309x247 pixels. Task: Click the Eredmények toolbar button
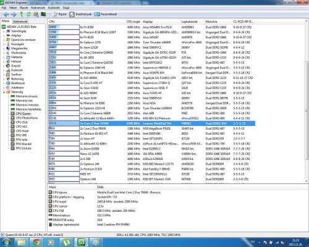80,14
